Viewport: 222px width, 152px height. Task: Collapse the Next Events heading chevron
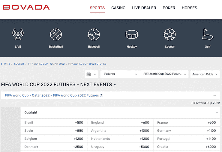[x=115, y=85]
